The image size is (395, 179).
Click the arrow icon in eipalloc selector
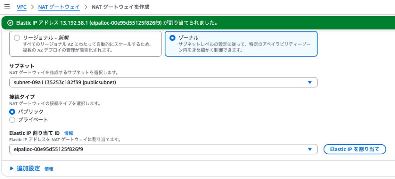coord(310,149)
